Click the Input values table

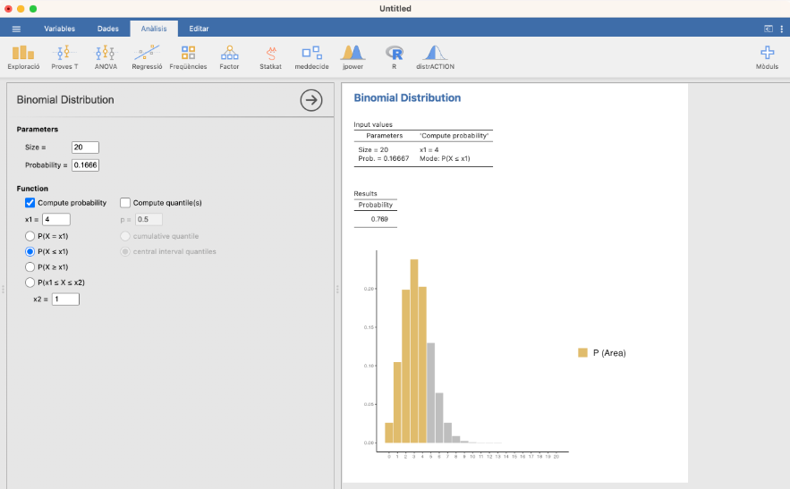pyautogui.click(x=423, y=145)
